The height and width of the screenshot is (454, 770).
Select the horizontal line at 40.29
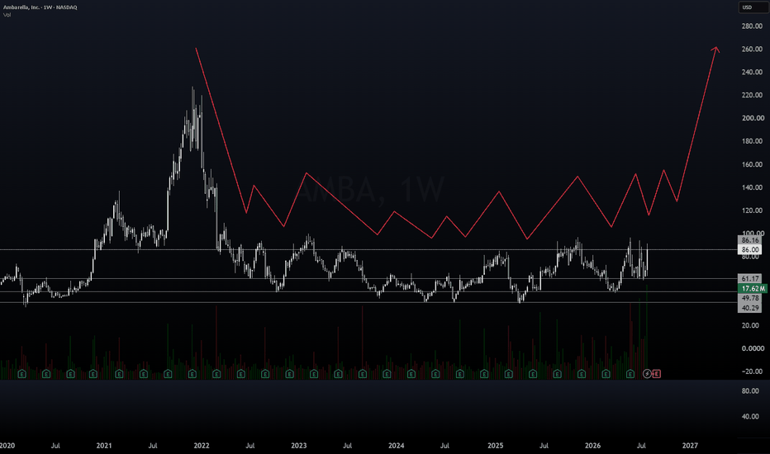tap(368, 302)
